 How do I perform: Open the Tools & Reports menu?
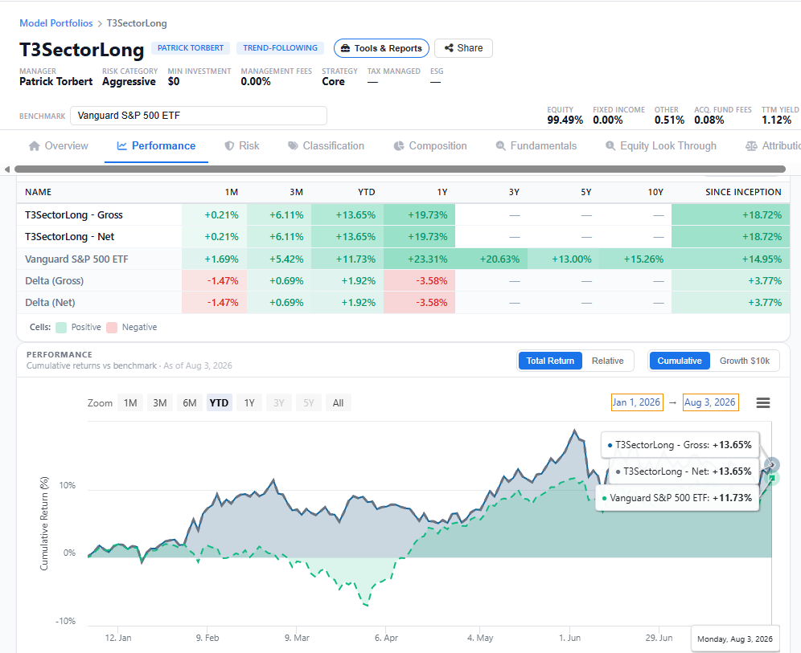coord(381,48)
